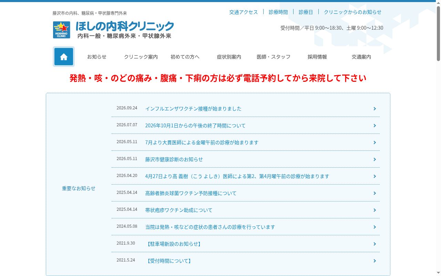The image size is (441, 276).
Task: Open 藤沢市健康診断のお知らせ article
Action: (174, 159)
